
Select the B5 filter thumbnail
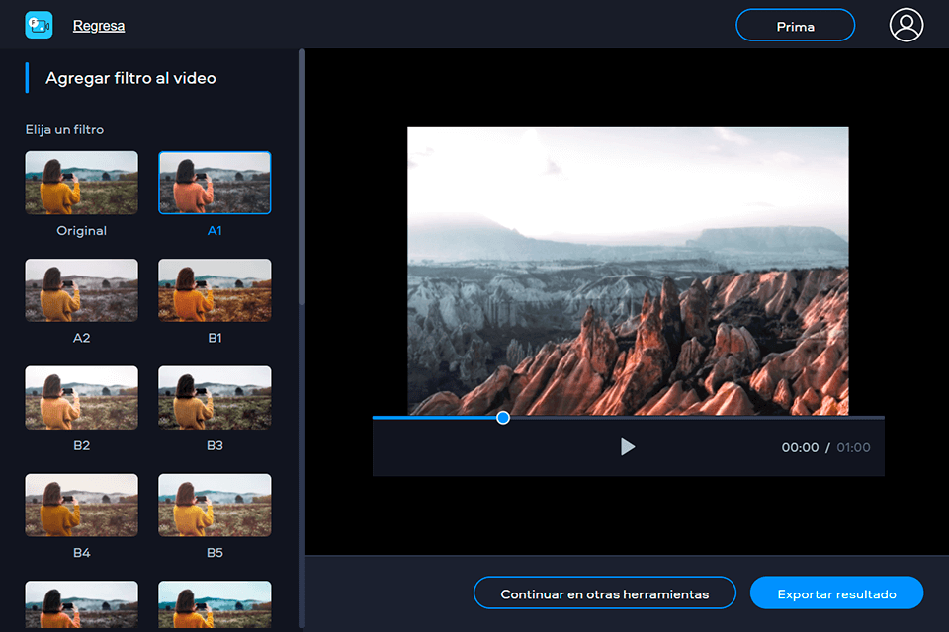[215, 505]
